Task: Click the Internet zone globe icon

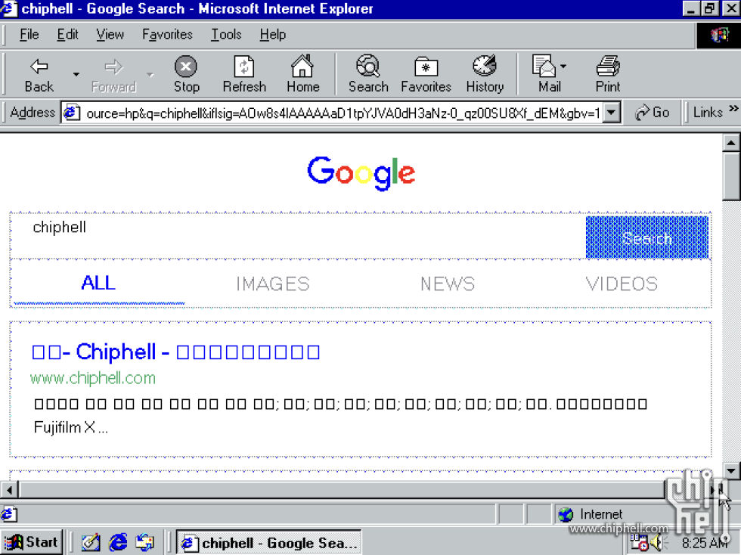Action: pos(566,514)
